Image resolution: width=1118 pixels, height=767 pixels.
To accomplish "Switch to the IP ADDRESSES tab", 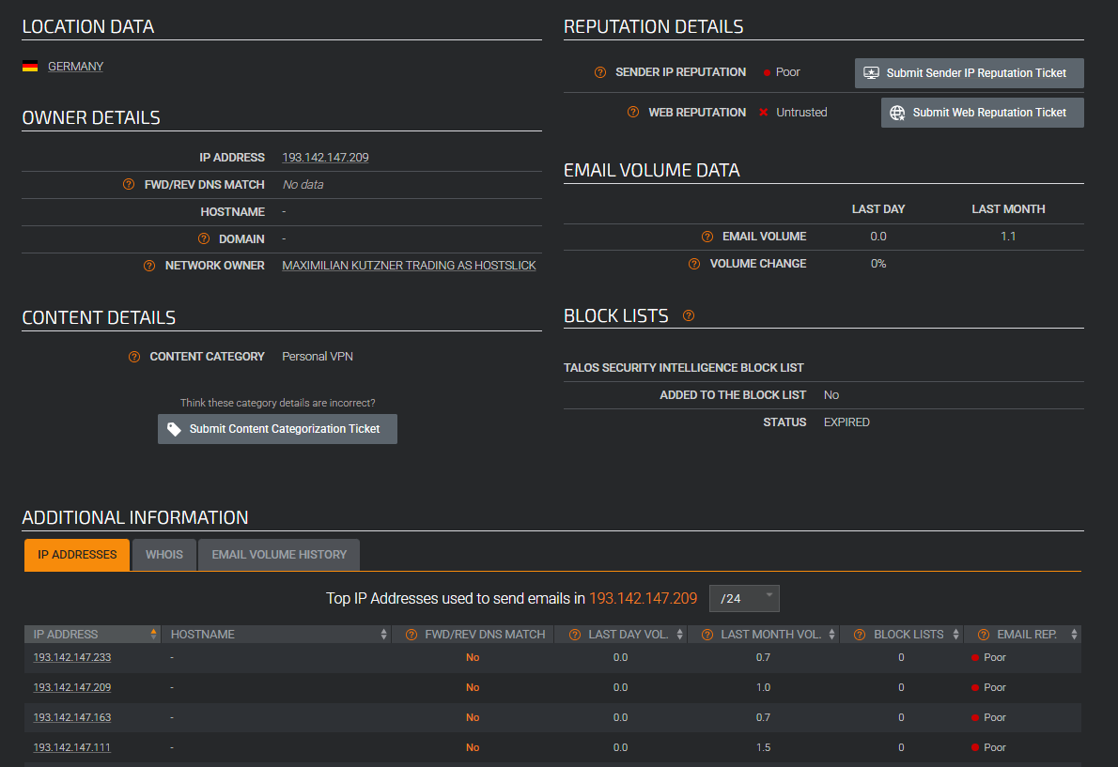I will (x=77, y=555).
